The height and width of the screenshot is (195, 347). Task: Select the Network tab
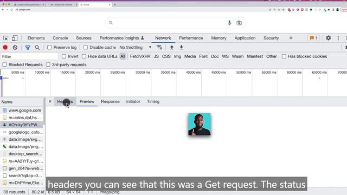click(x=163, y=38)
